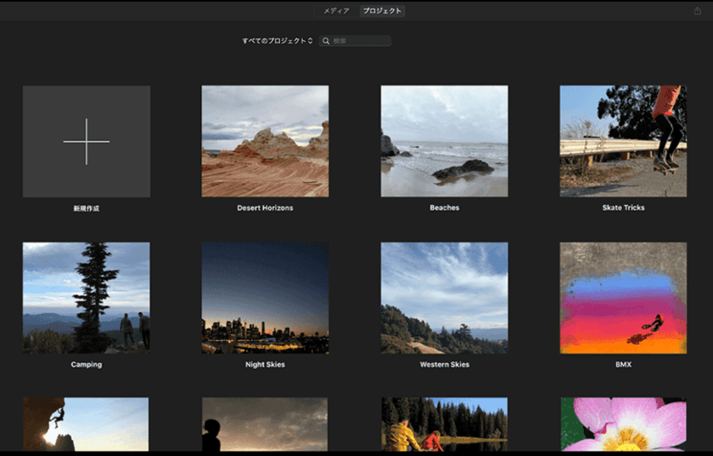The image size is (713, 456).
Task: Open the forest lake hikers thumbnail
Action: (x=444, y=425)
